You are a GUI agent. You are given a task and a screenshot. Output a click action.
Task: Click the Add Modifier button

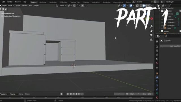point(171,46)
